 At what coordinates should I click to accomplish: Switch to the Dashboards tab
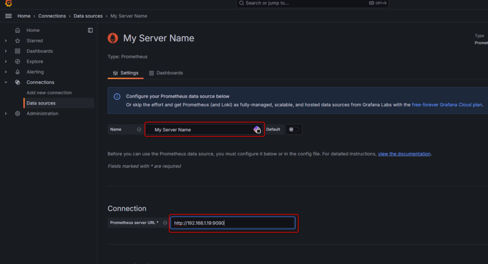(x=166, y=73)
